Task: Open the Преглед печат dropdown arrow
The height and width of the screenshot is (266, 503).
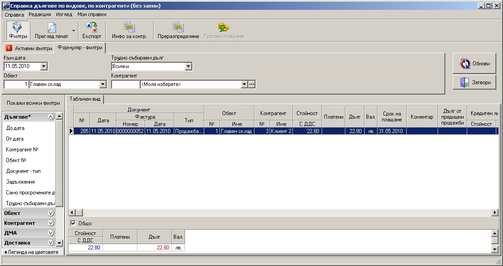Action: pyautogui.click(x=73, y=30)
